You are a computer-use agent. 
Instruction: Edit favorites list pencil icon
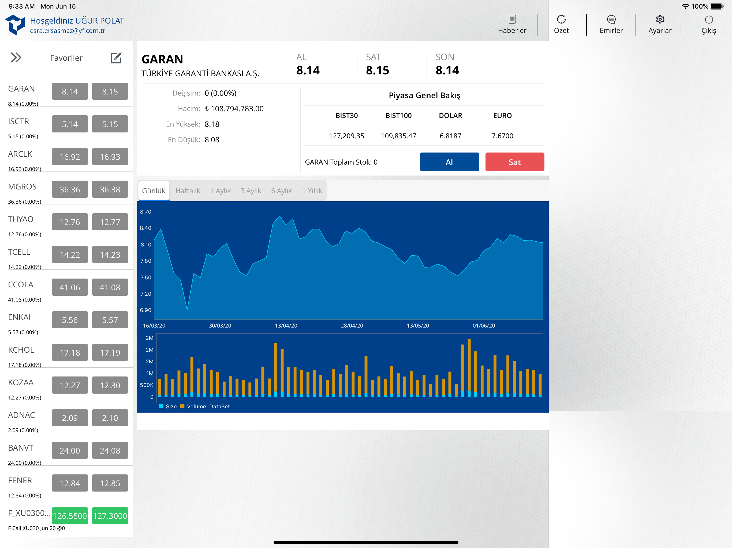116,58
